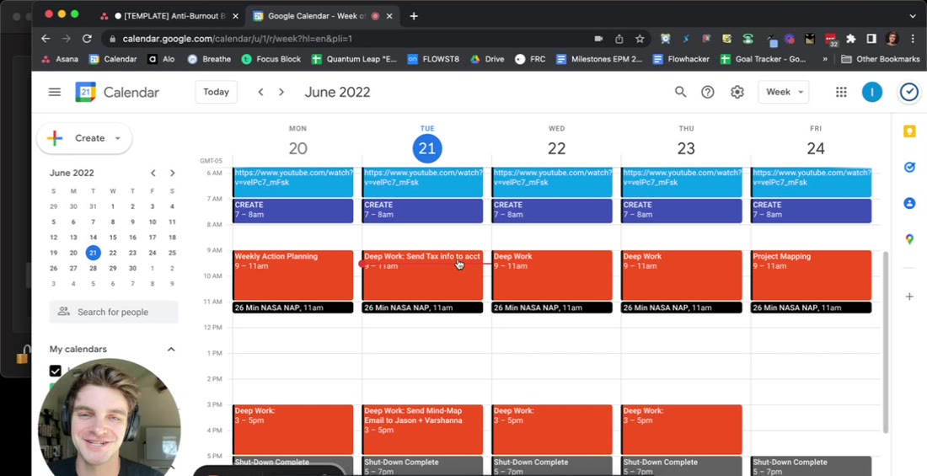Image resolution: width=927 pixels, height=476 pixels.
Task: Open the Google apps grid
Action: 841,92
